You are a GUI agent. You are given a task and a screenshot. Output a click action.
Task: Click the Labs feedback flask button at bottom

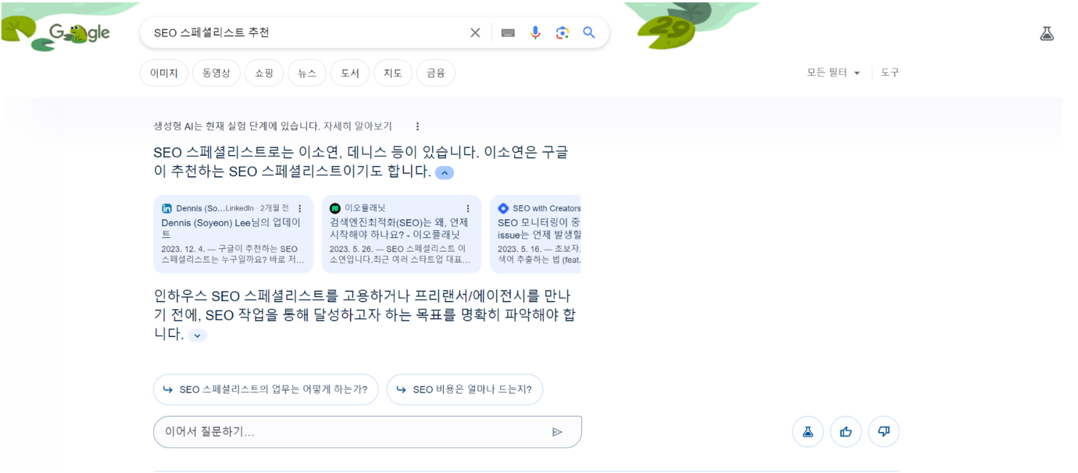808,432
